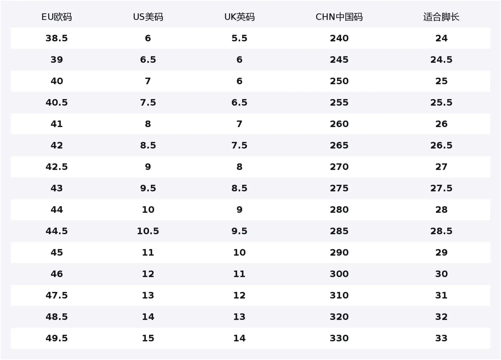Select EU size 42.5 cell
Screen dimensions: 501x360
point(56,167)
